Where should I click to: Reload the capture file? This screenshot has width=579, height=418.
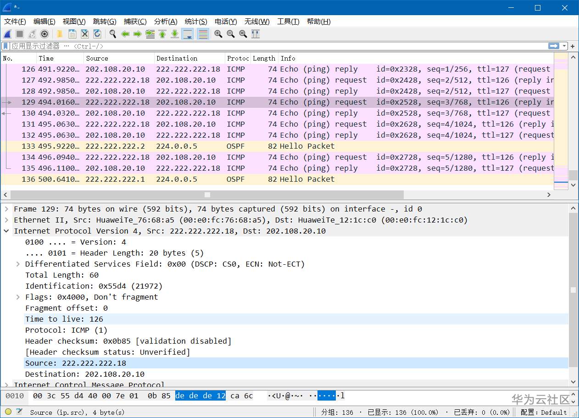97,34
